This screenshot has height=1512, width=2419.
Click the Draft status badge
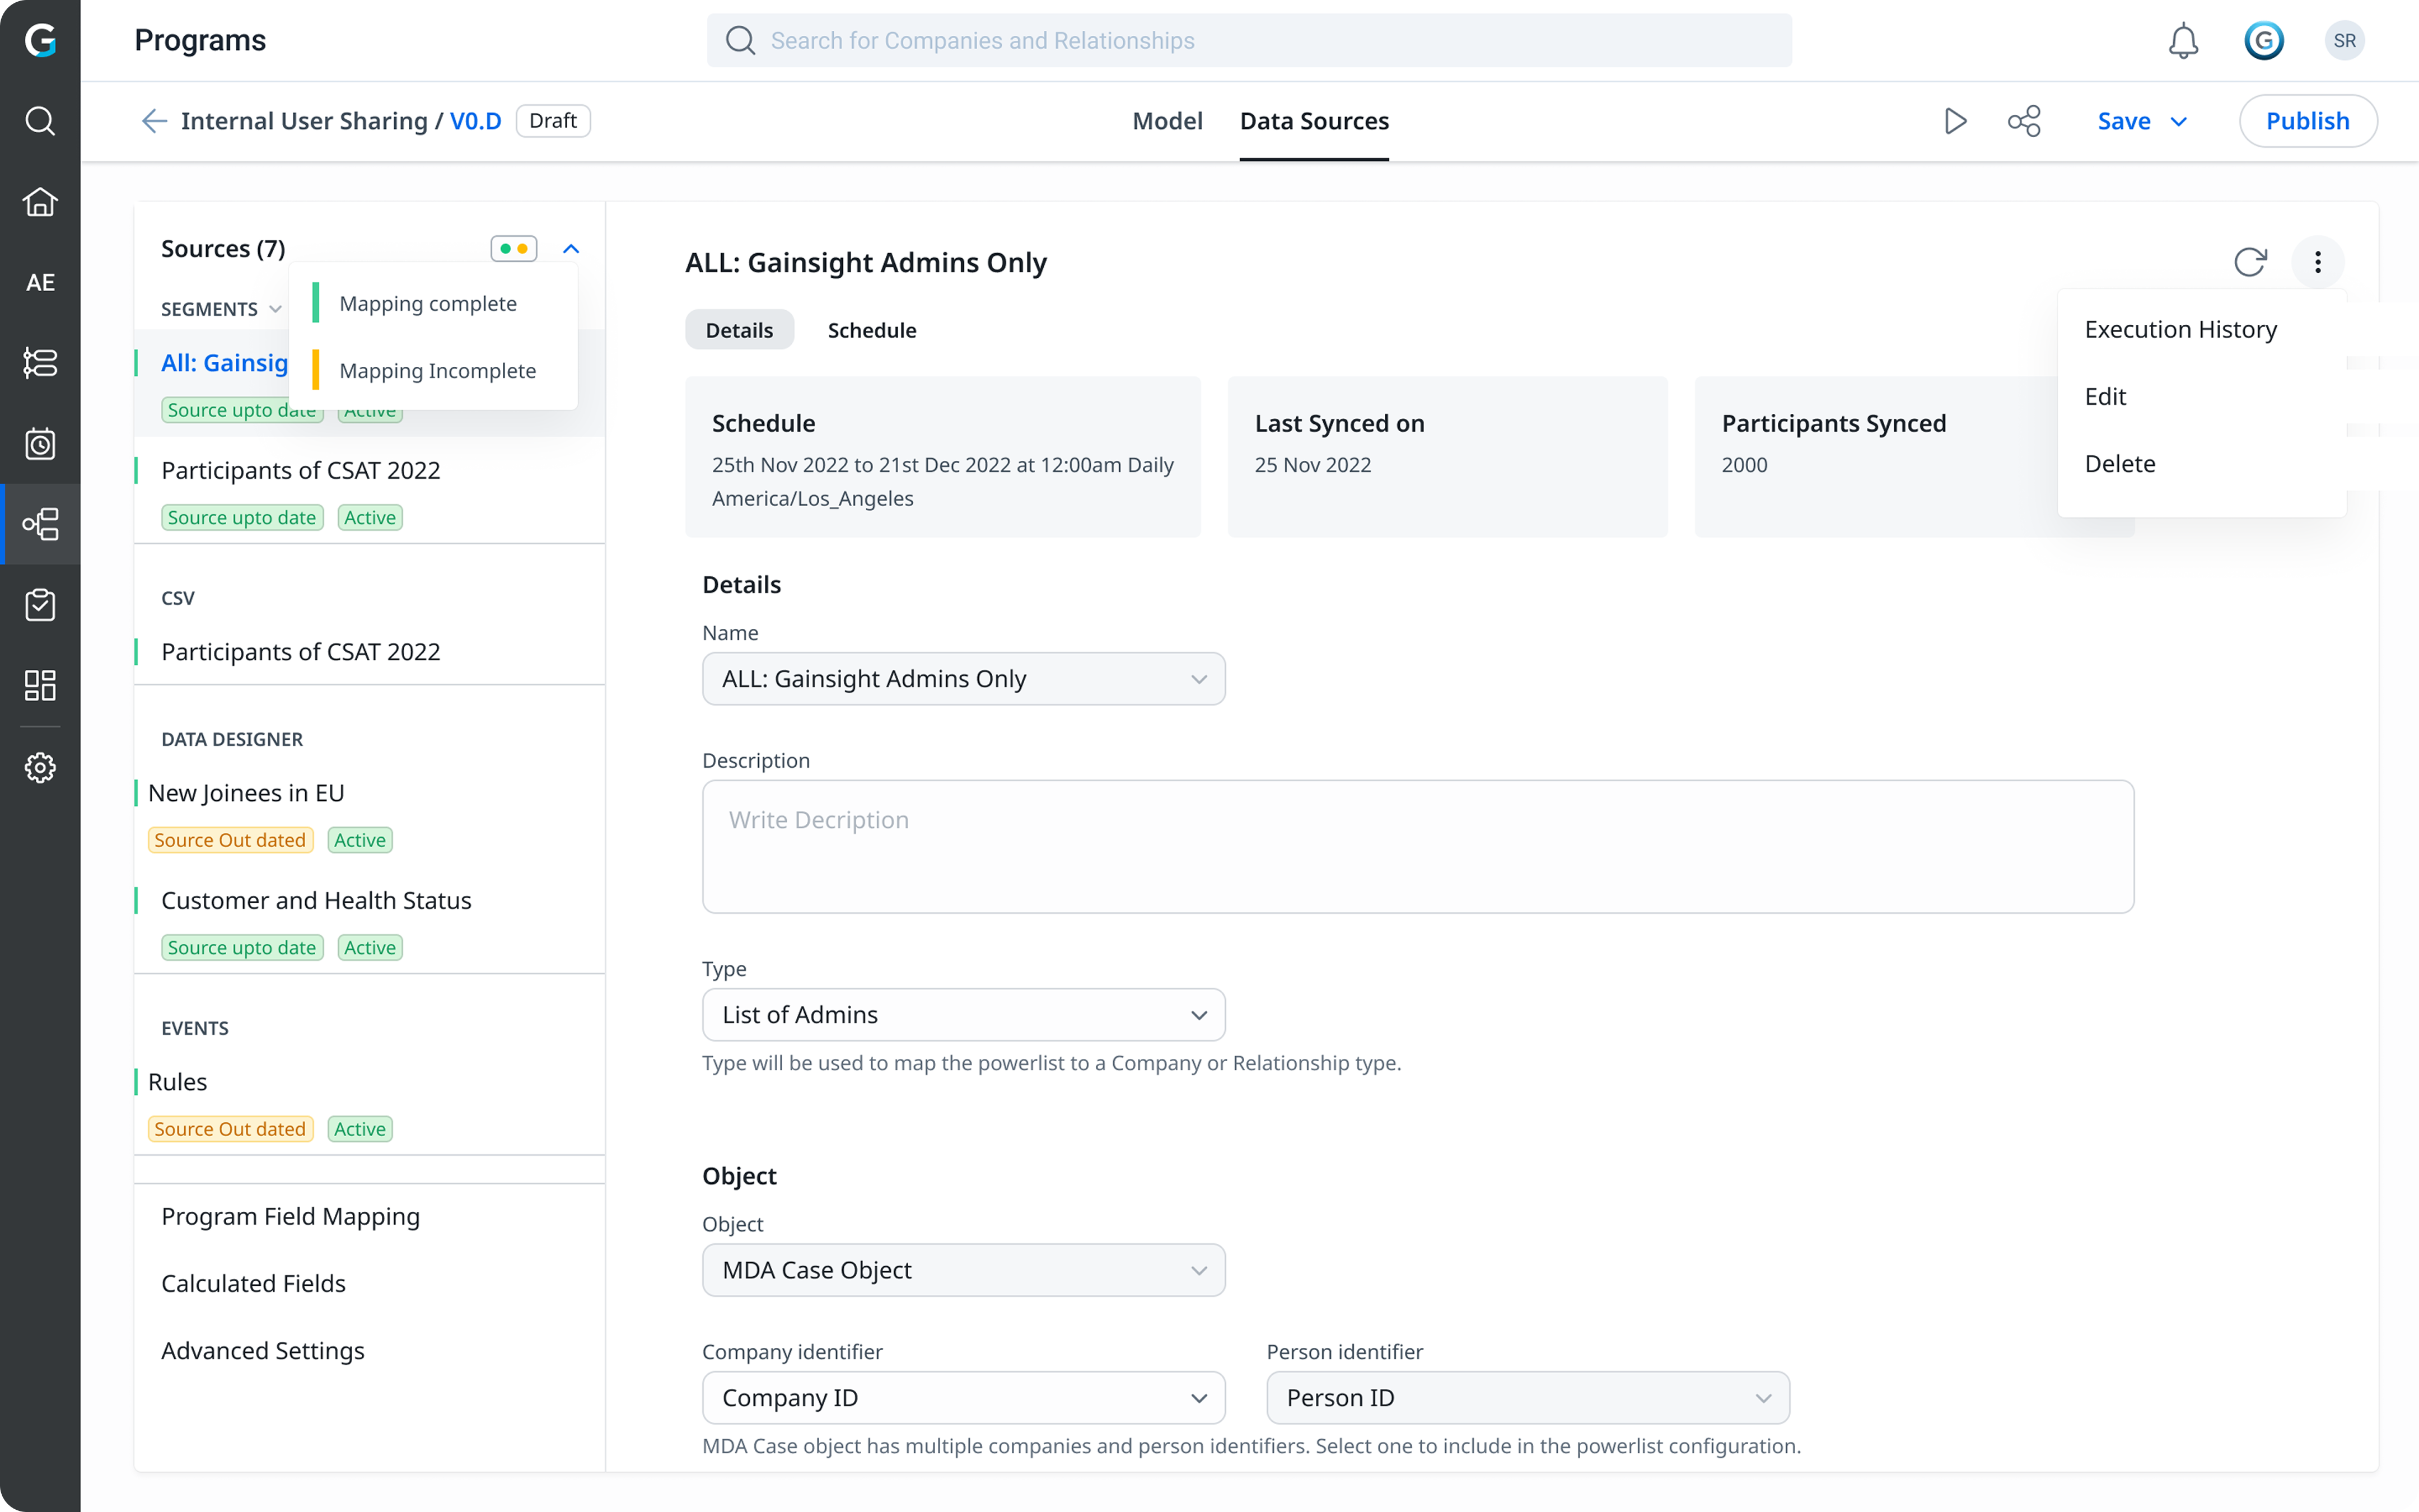pos(553,121)
